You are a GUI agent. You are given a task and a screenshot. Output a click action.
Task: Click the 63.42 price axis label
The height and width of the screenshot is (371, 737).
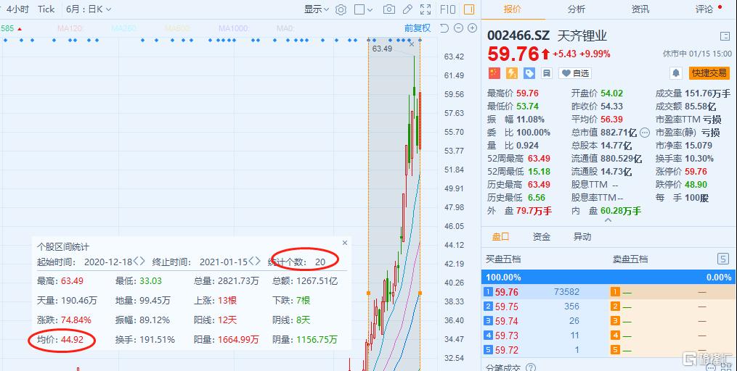tap(454, 57)
